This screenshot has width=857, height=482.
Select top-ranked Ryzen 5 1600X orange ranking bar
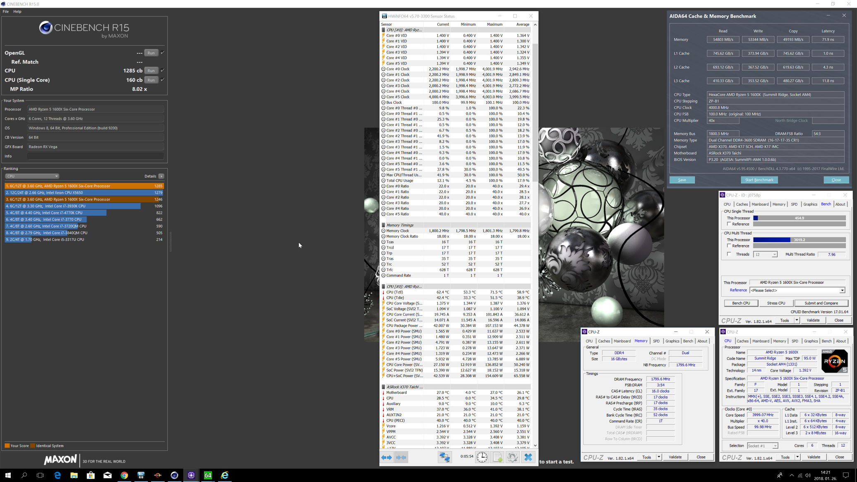84,186
